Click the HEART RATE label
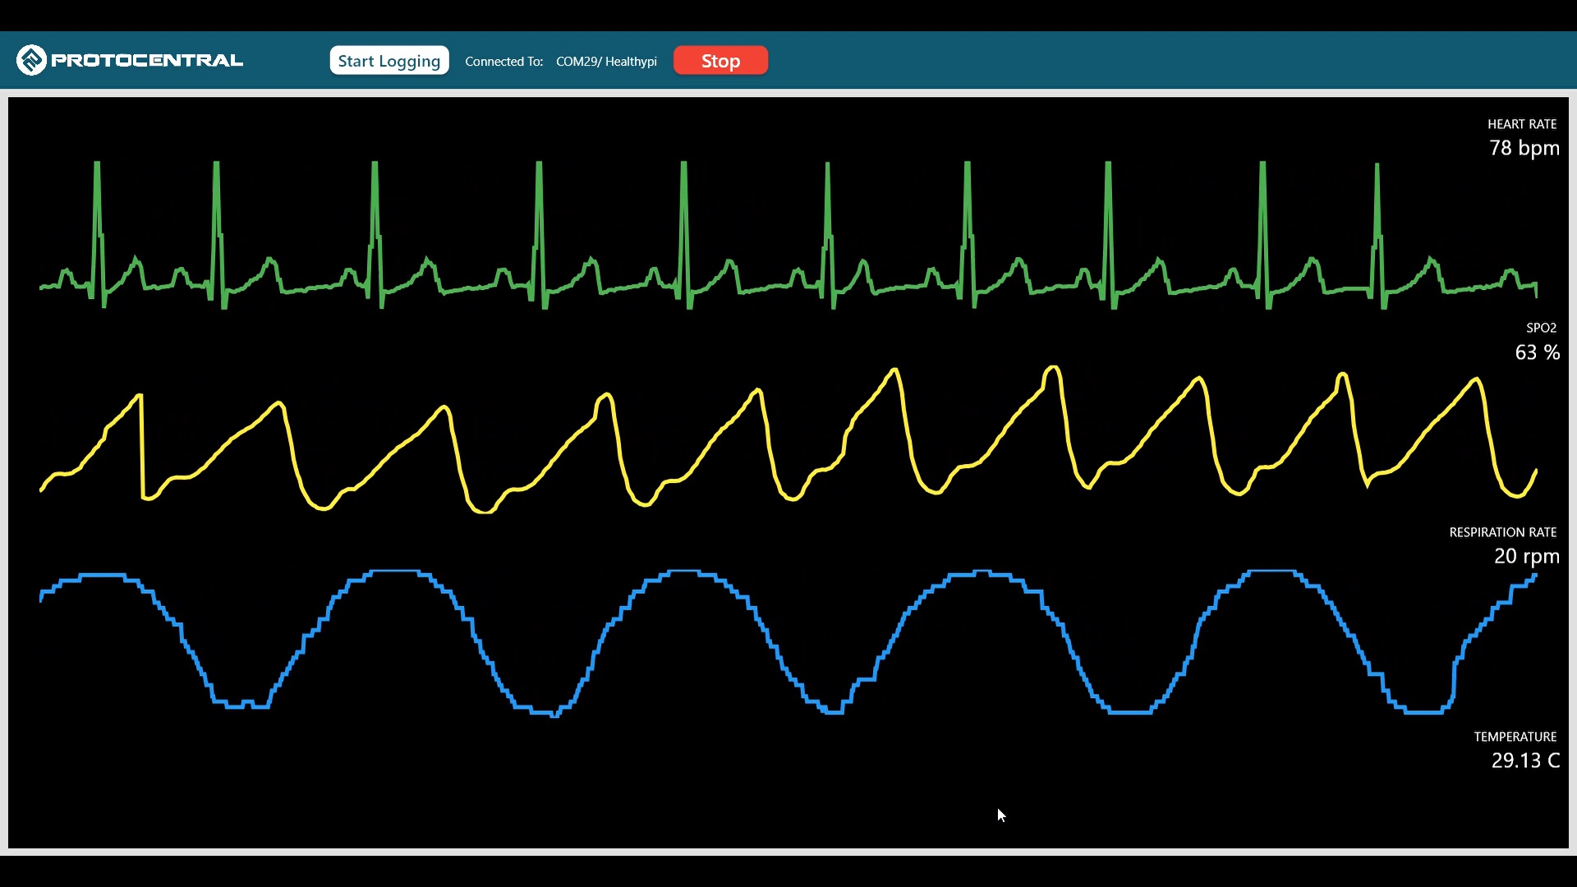The image size is (1577, 887). (1522, 124)
